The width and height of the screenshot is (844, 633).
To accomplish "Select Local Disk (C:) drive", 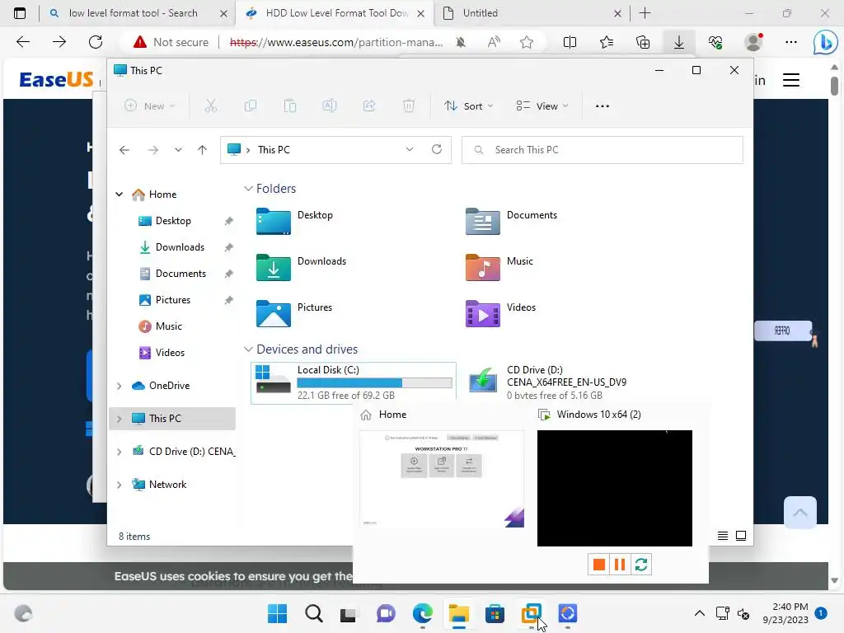I will 353,382.
